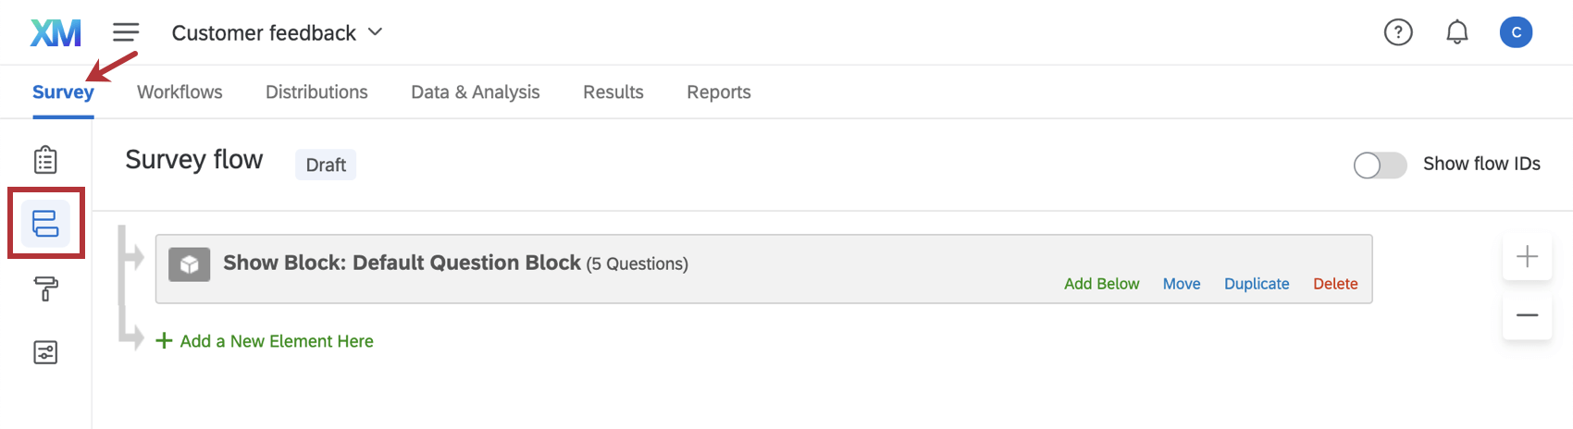Click the account avatar icon

coord(1516,32)
